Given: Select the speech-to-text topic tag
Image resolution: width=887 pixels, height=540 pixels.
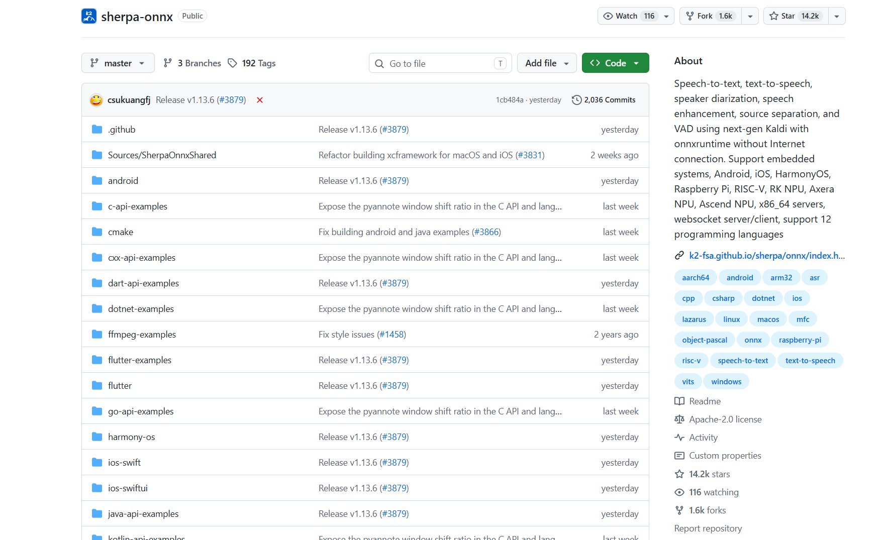Looking at the screenshot, I should tap(743, 361).
